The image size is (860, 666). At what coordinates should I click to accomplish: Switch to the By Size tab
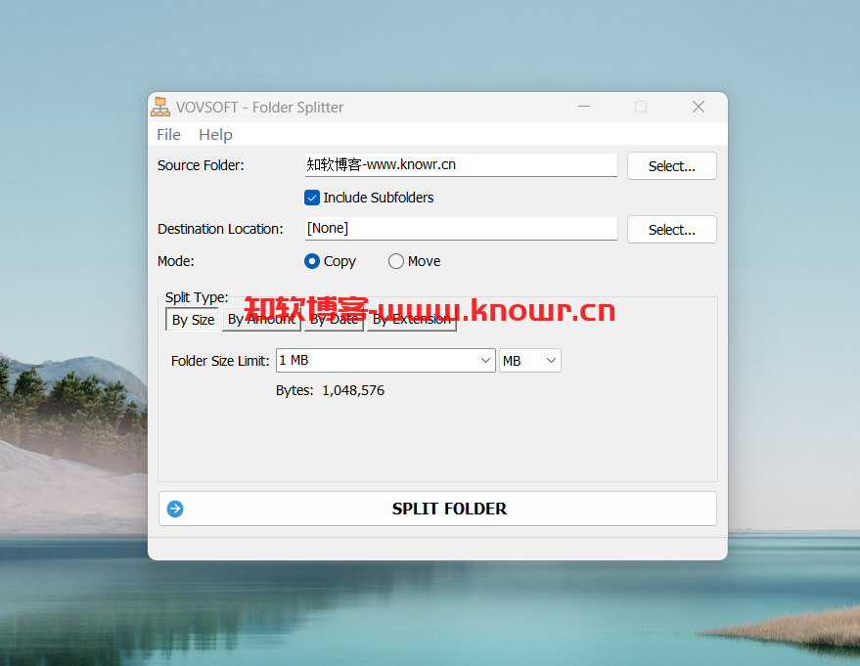click(193, 320)
